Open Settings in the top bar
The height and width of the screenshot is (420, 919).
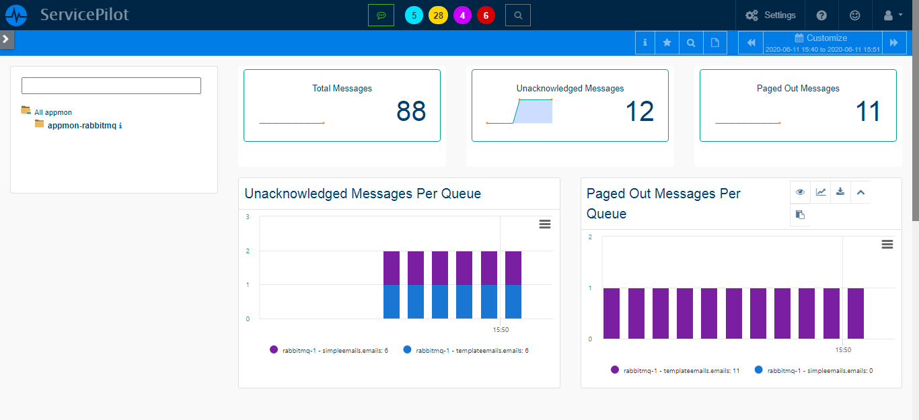pos(770,15)
